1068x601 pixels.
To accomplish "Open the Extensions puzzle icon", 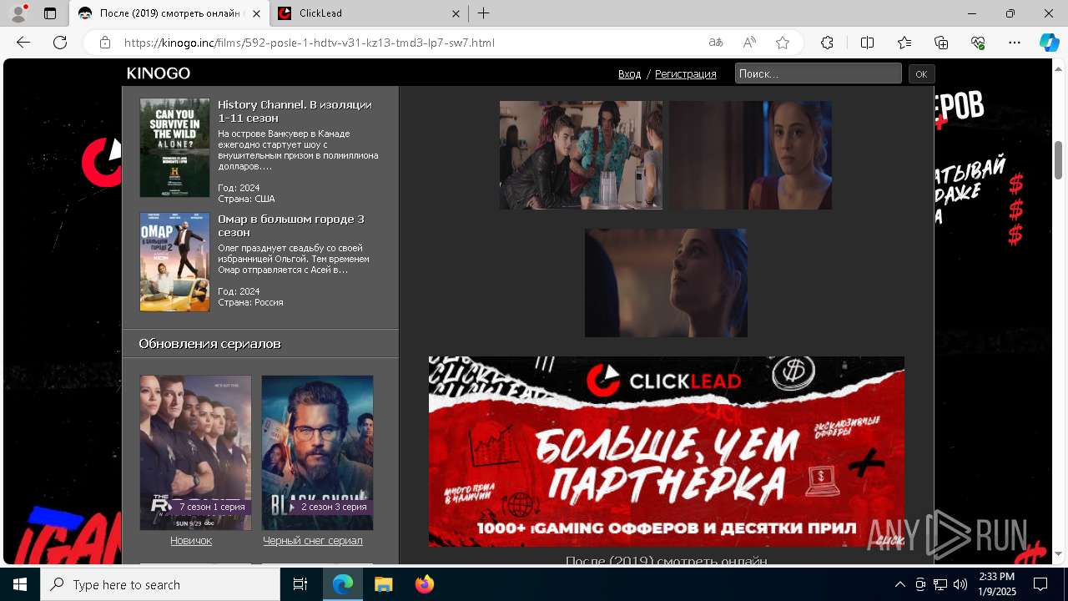I will pyautogui.click(x=827, y=43).
